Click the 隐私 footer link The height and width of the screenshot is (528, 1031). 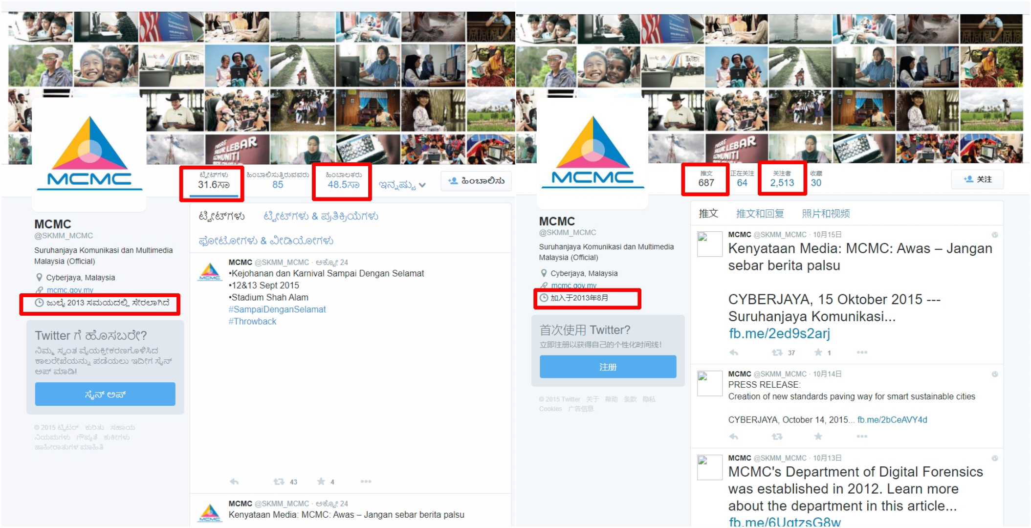[x=649, y=399]
